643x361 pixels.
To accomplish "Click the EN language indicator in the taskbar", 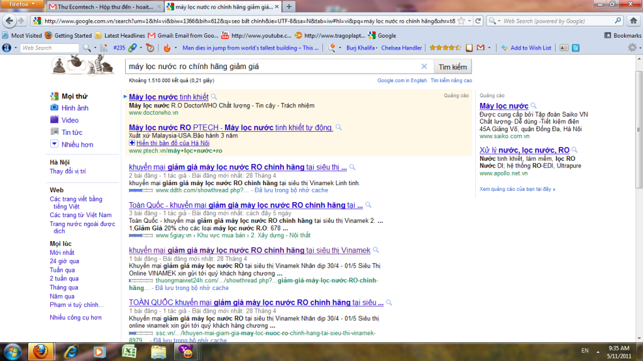I will pos(585,351).
